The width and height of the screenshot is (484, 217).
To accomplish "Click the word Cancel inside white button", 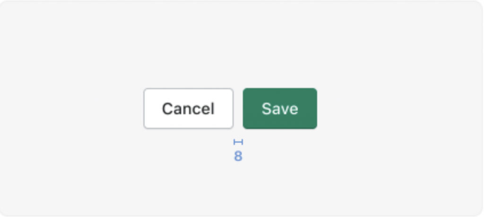I will click(188, 109).
